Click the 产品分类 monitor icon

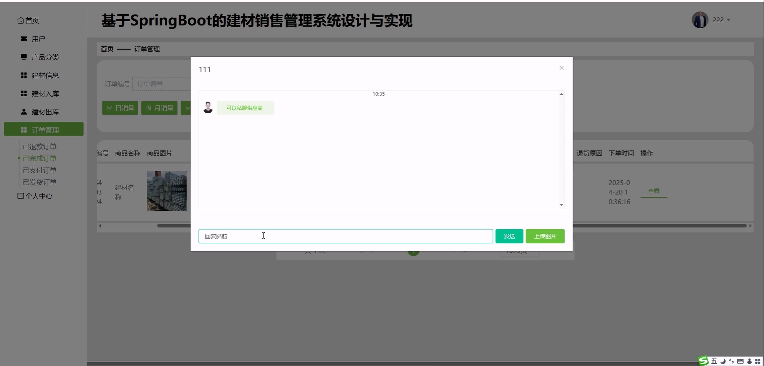click(24, 57)
